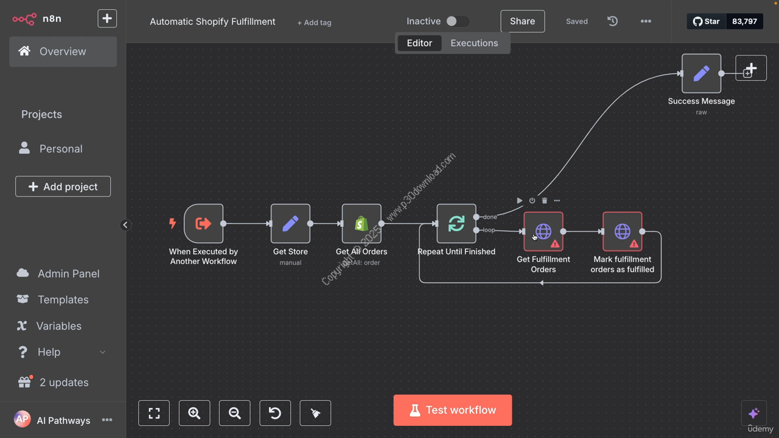Deactivate node using power icon above node
This screenshot has width=779, height=438.
click(532, 200)
